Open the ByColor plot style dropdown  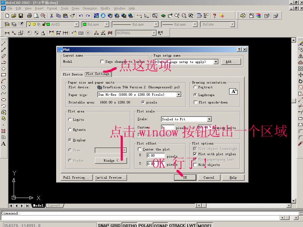tap(233, 24)
